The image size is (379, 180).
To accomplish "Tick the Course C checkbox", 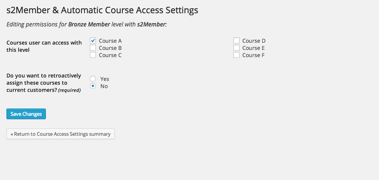I will (x=93, y=55).
